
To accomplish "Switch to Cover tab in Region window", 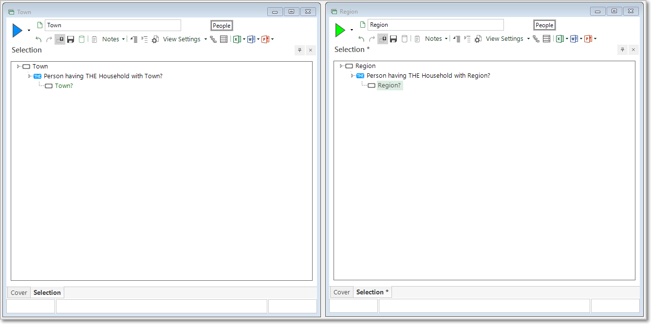I will pyautogui.click(x=342, y=292).
